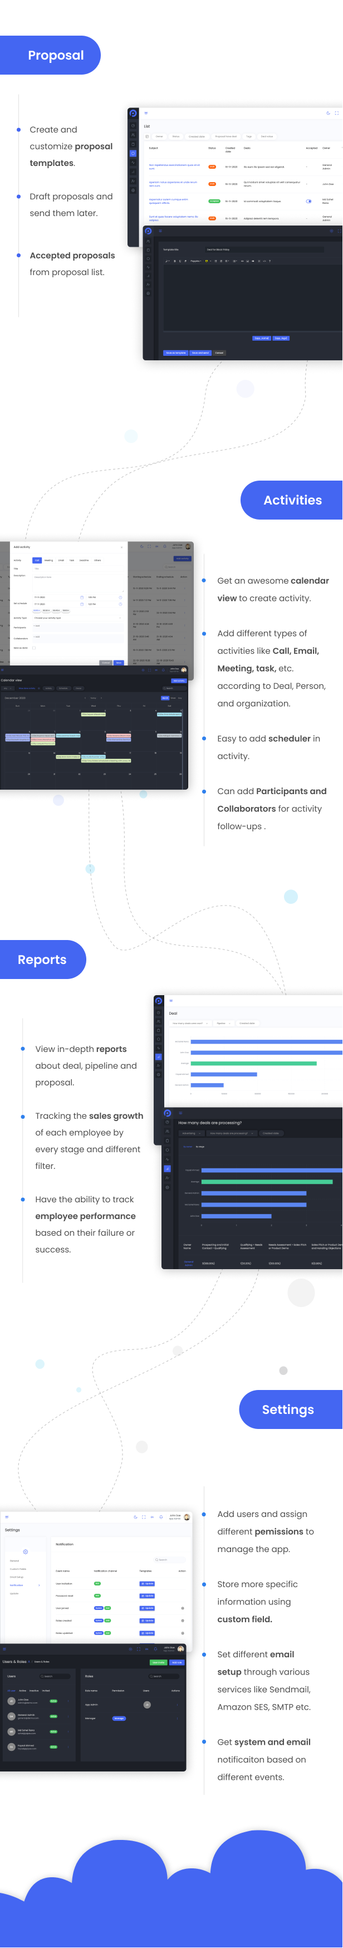Click the notification bell icon in the Settings window

161,1517
